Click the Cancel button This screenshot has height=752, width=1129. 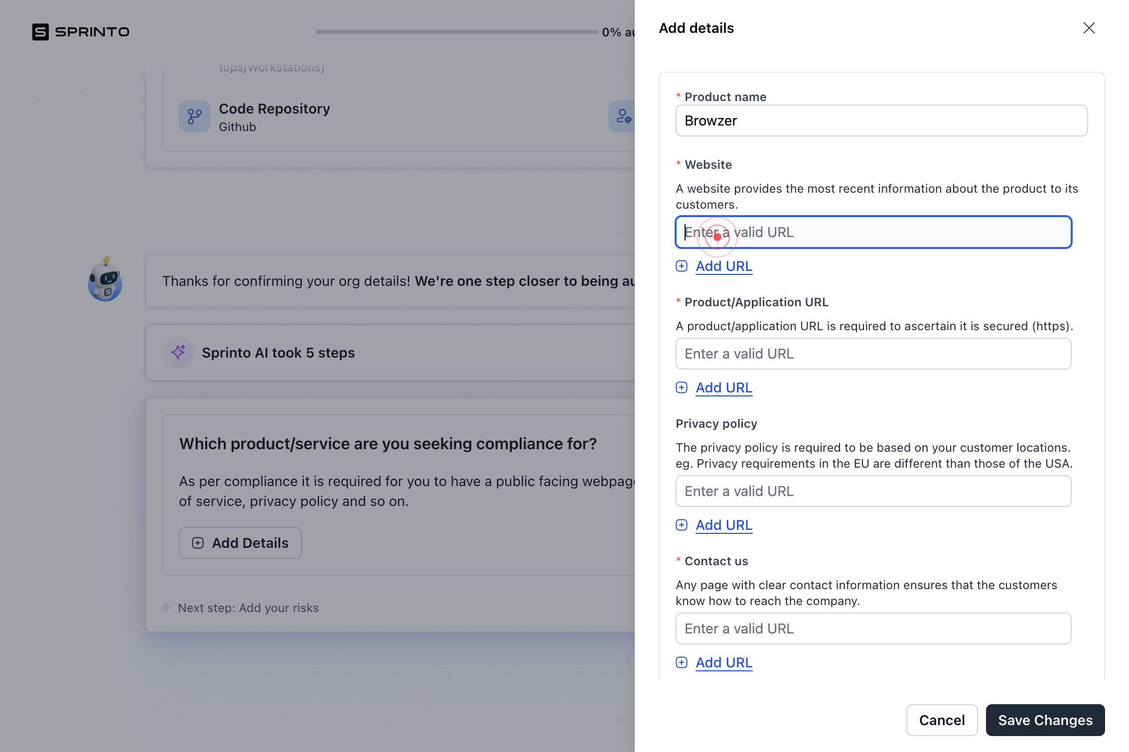[x=942, y=720]
